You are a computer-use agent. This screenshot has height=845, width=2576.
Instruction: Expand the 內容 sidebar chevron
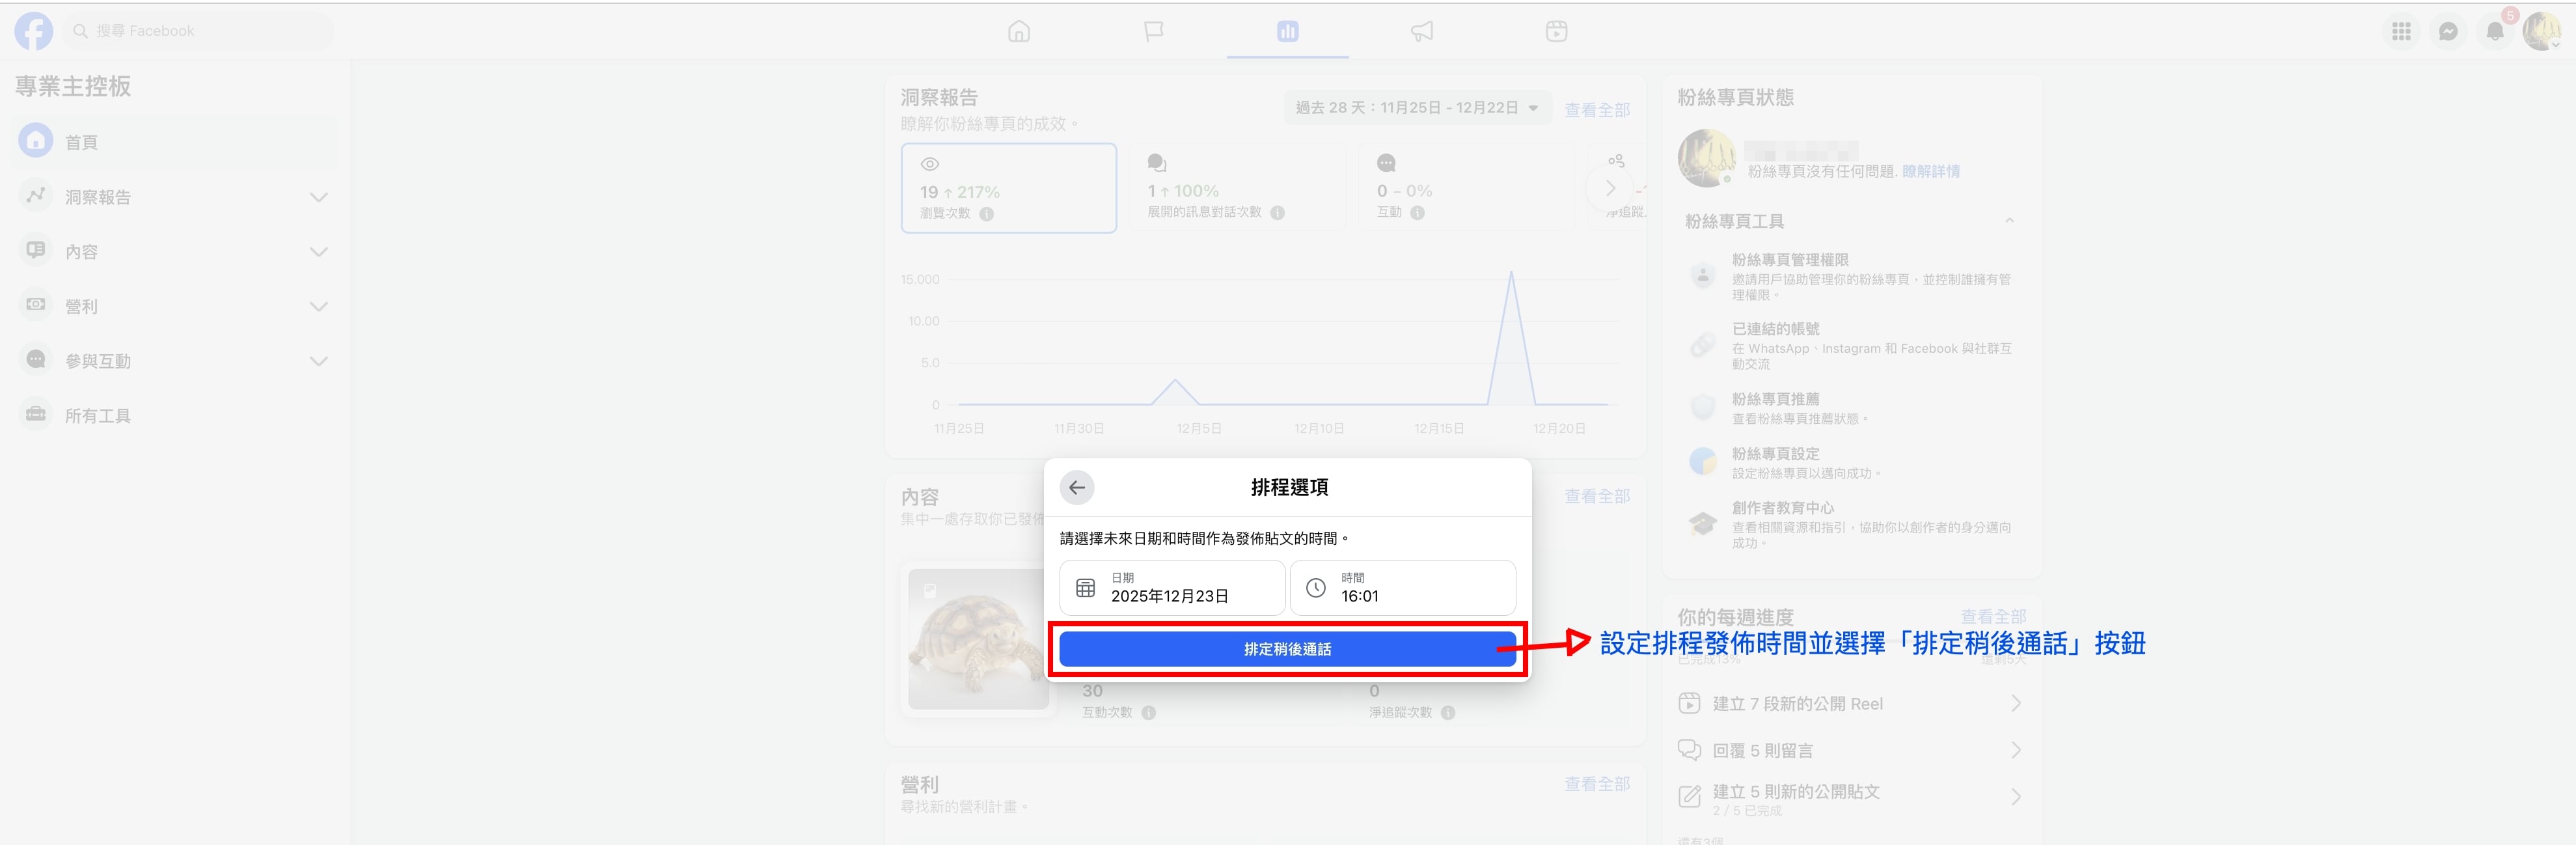click(319, 252)
